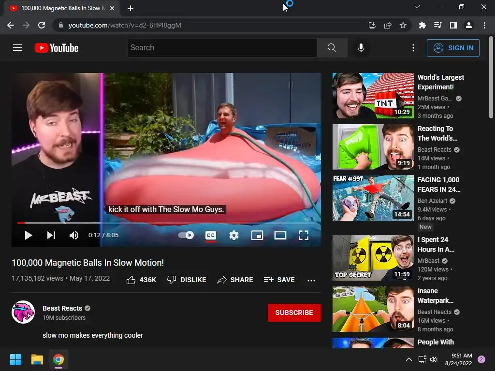Go forward in browser history
Viewport: 495px width, 371px height.
[26, 25]
